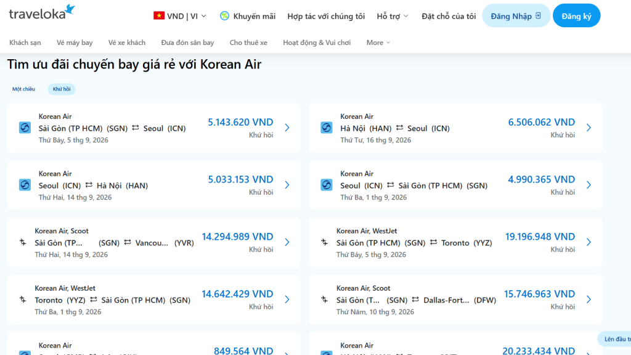The image size is (631, 355).
Task: Open arrow on 4.990.365 VND fare
Action: point(588,185)
